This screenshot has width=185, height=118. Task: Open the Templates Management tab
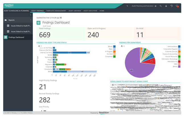coord(56,11)
